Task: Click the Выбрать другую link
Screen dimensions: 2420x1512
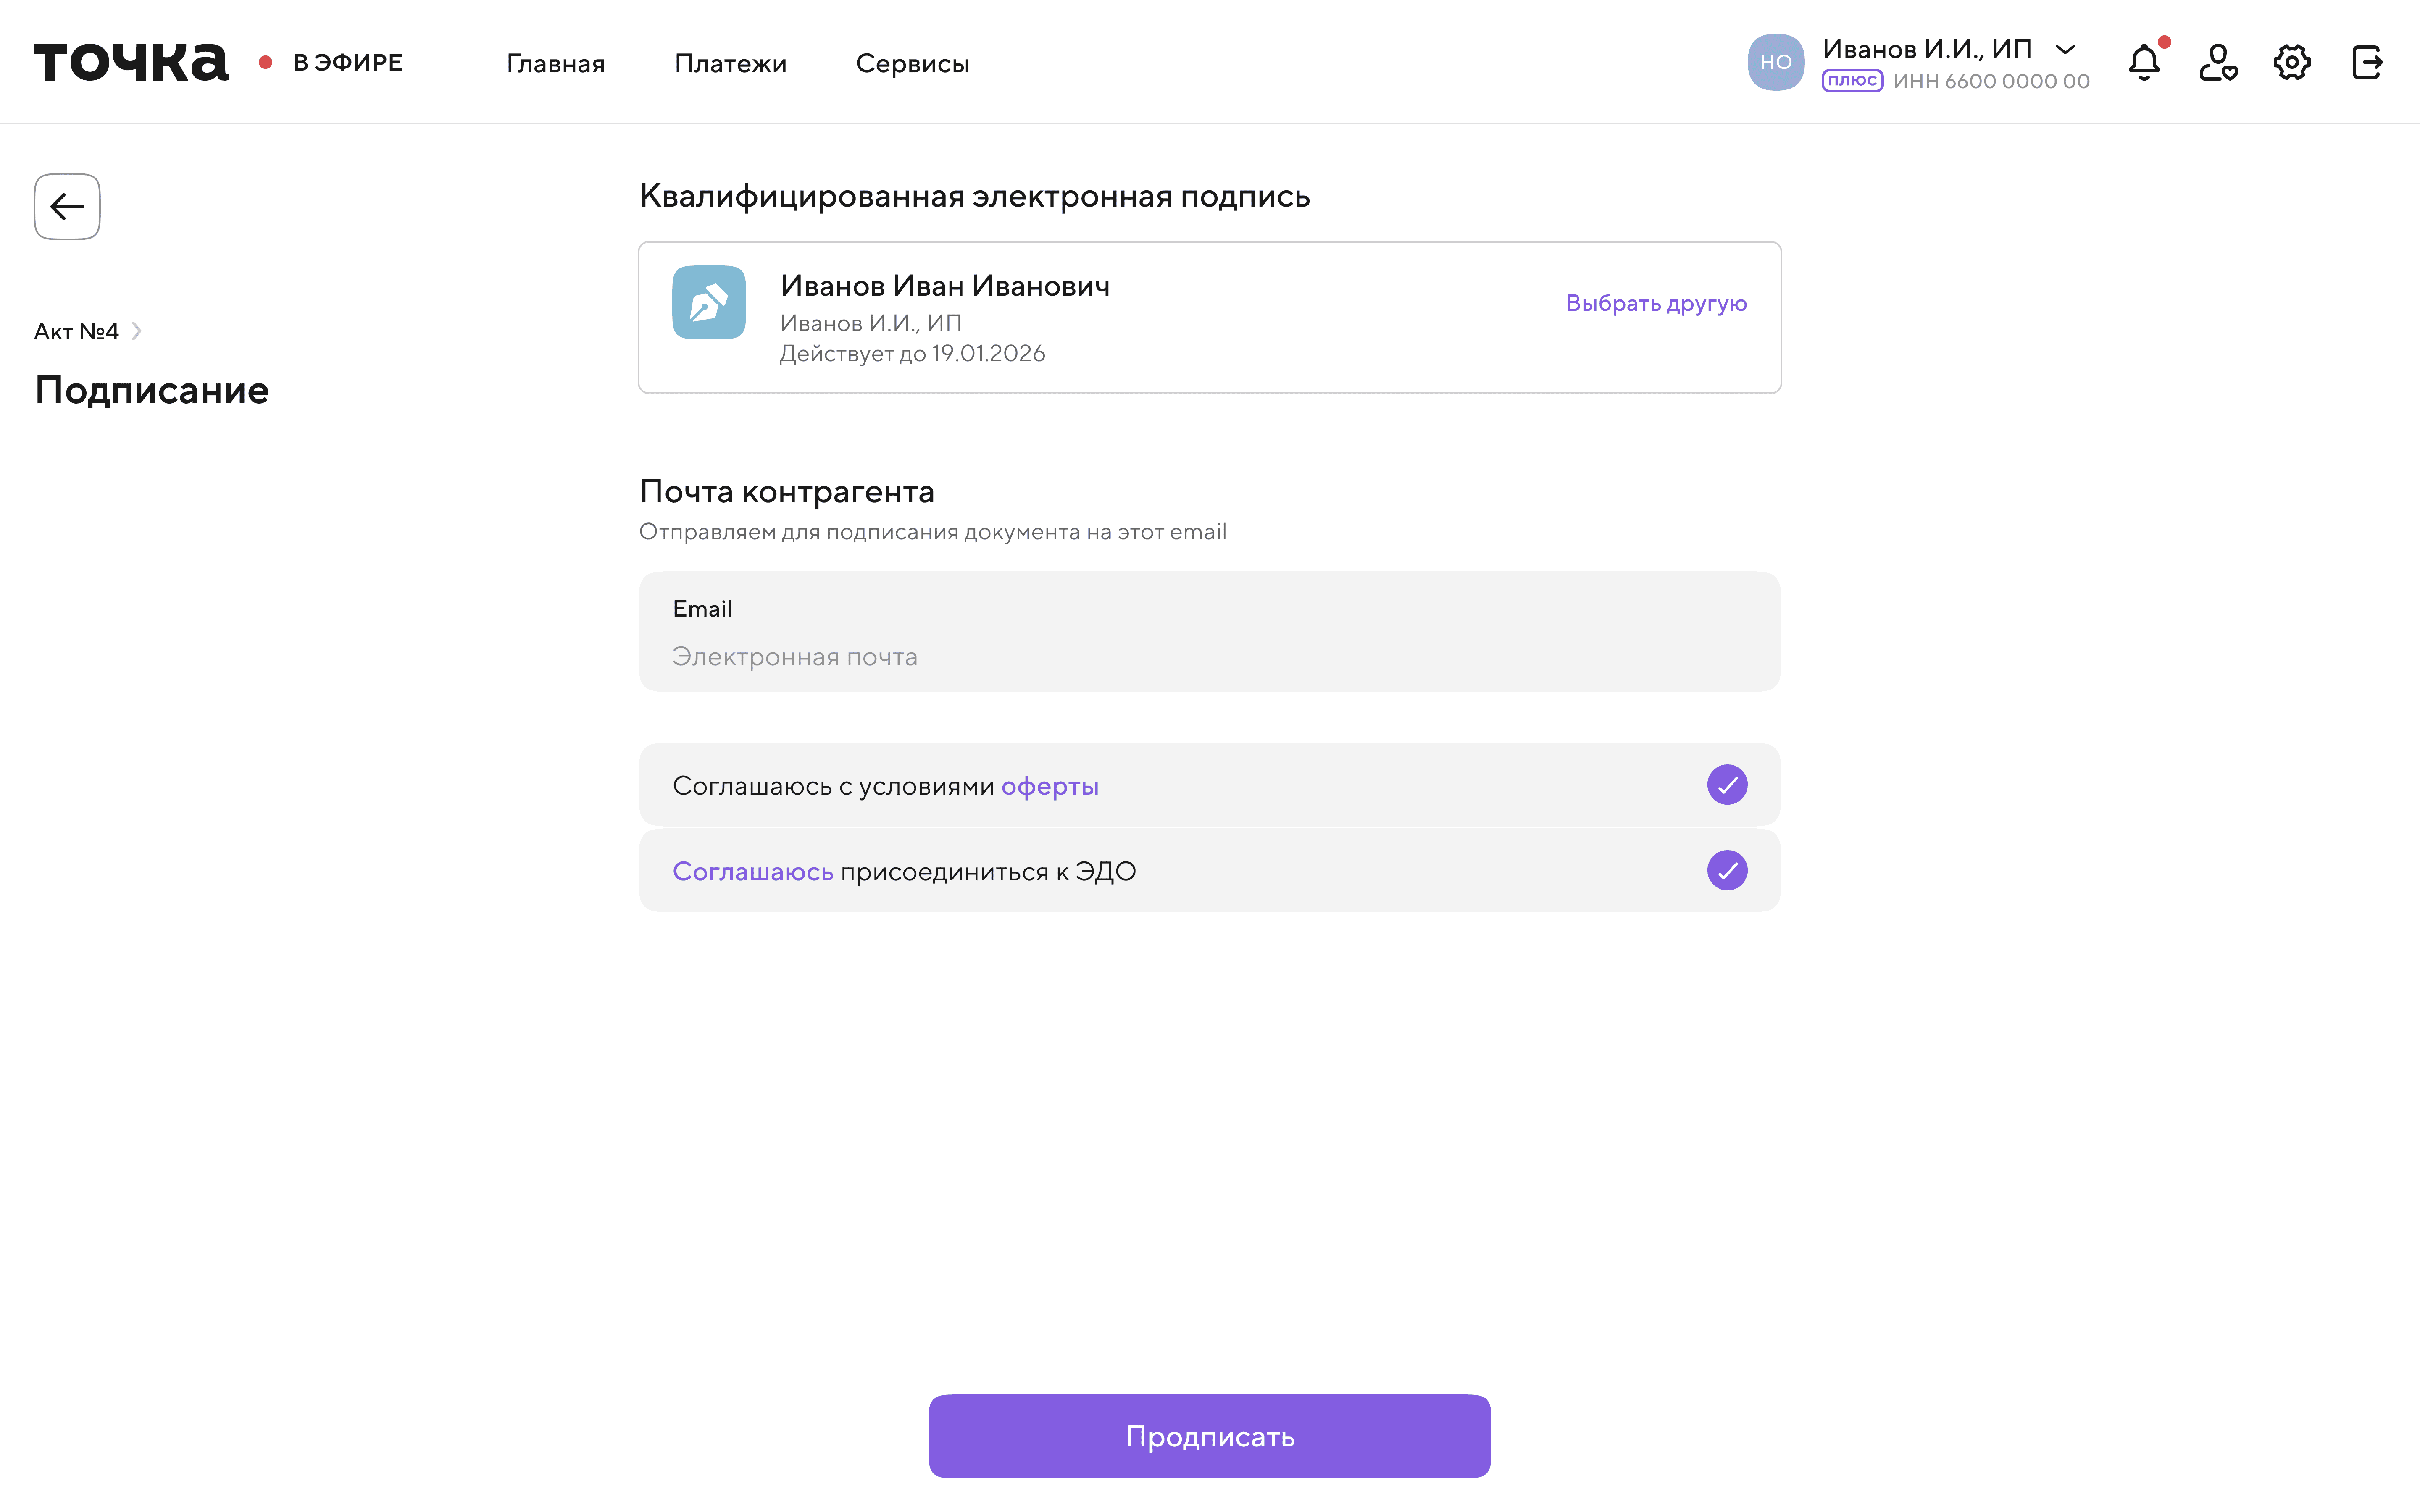Action: pyautogui.click(x=1656, y=303)
